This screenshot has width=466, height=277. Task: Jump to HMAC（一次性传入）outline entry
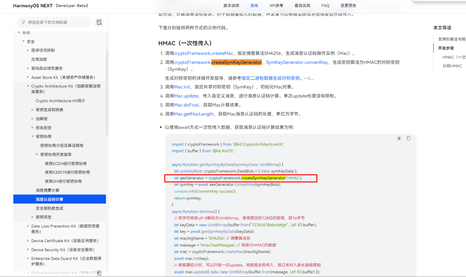[x=454, y=57]
